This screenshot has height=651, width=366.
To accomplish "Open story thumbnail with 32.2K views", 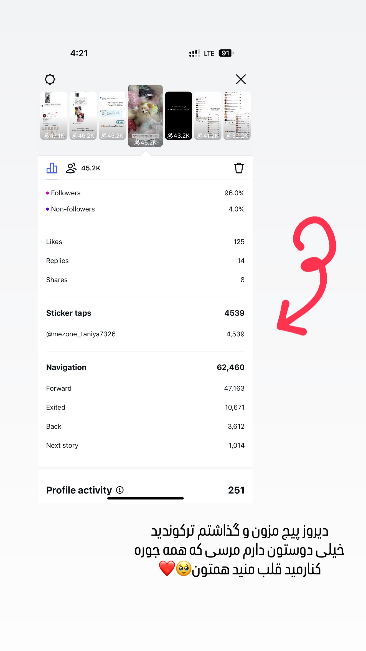I will pos(237,116).
